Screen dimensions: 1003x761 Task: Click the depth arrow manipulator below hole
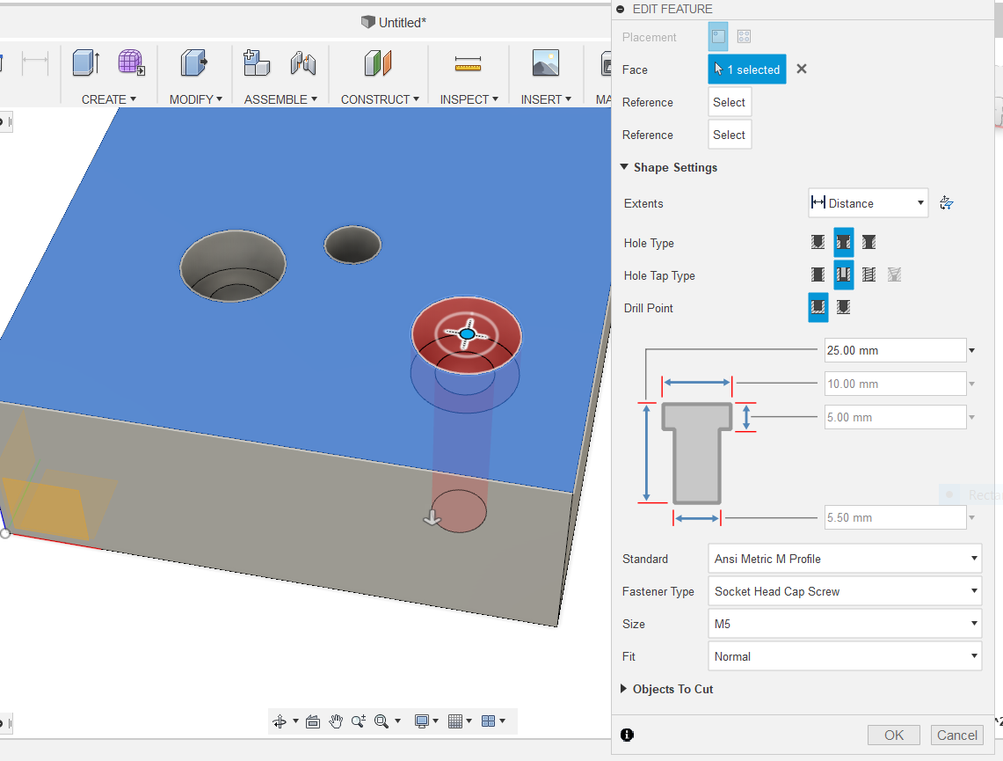click(x=432, y=517)
